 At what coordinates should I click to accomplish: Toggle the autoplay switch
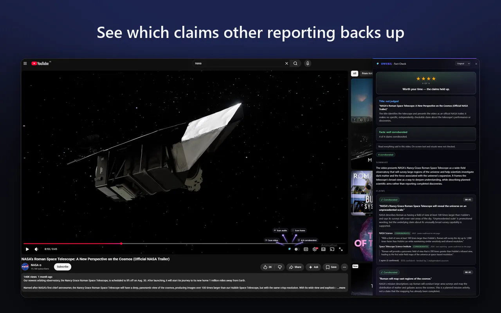click(296, 249)
